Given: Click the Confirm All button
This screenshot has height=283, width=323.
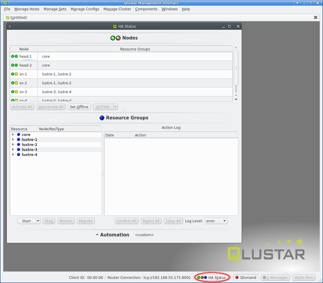Looking at the screenshot, I should tap(127, 221).
